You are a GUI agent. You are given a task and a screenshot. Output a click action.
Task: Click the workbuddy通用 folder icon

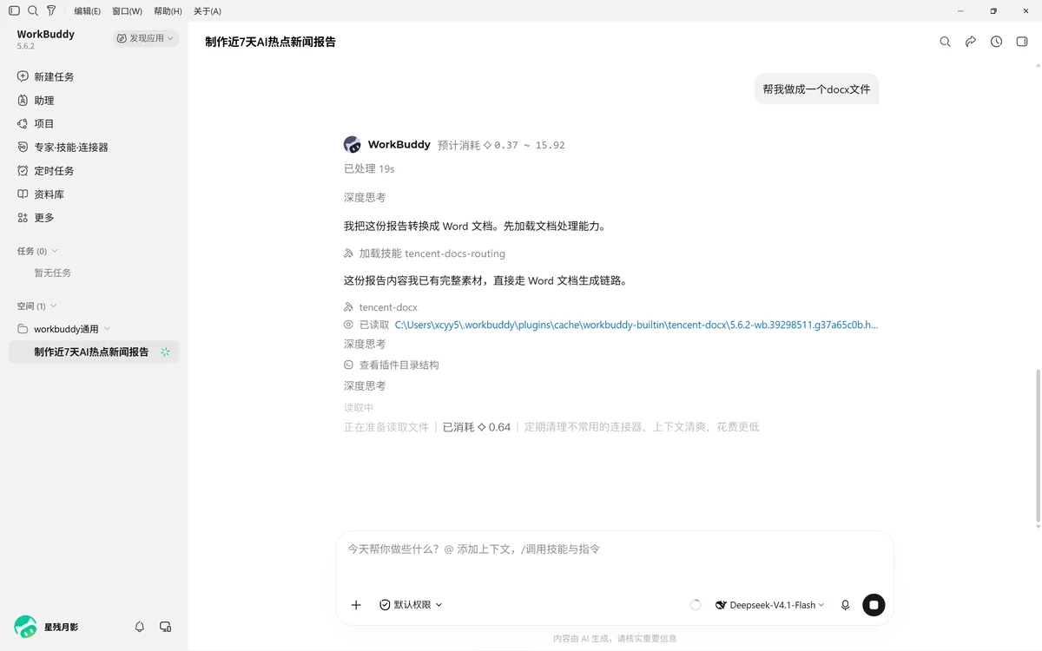pyautogui.click(x=23, y=329)
